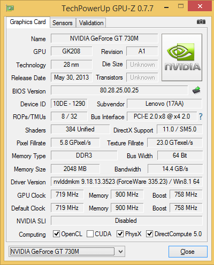
Task: Click the Default Clock field 719 MHz
Action: click(x=67, y=208)
